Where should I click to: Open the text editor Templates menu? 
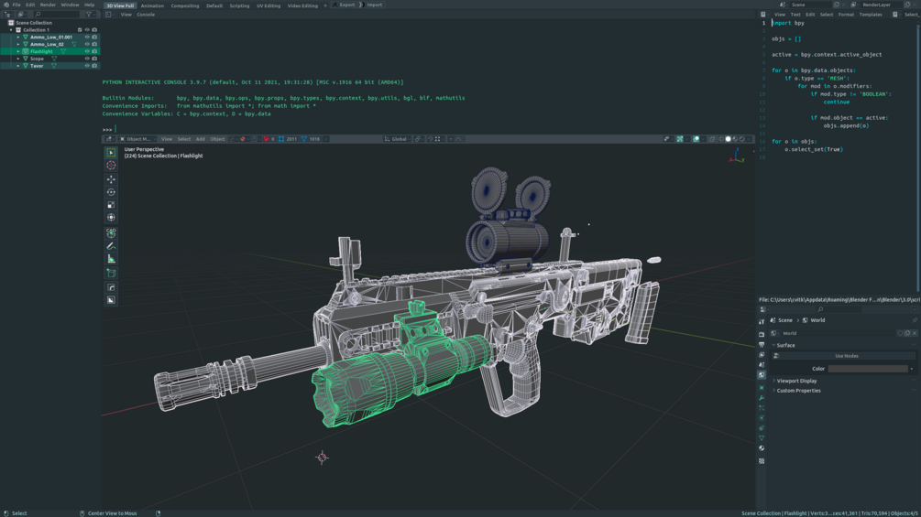pos(871,15)
